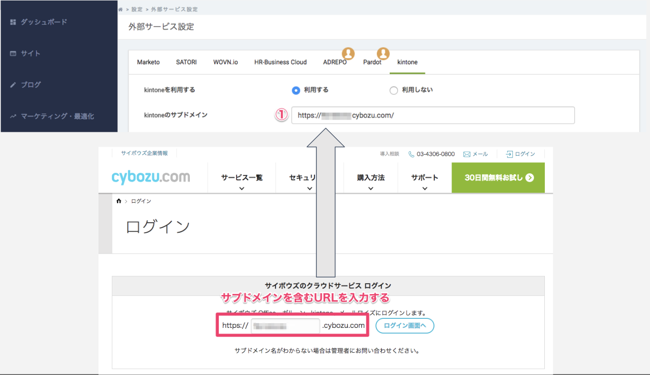Click 外部サービス設定 in the breadcrumb

tap(175, 9)
